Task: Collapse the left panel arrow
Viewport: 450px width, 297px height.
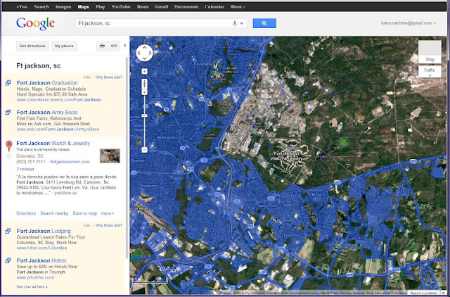Action: [124, 45]
